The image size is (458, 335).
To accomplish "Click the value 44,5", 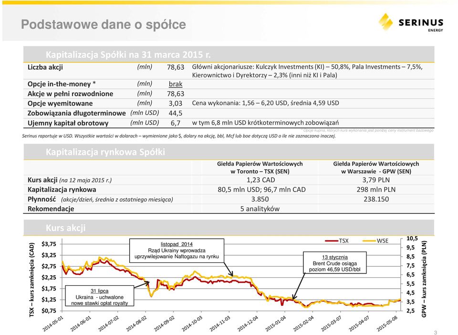I will coord(175,113).
